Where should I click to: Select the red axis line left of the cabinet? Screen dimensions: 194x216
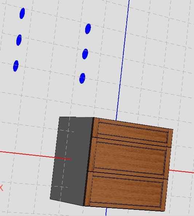28,155
